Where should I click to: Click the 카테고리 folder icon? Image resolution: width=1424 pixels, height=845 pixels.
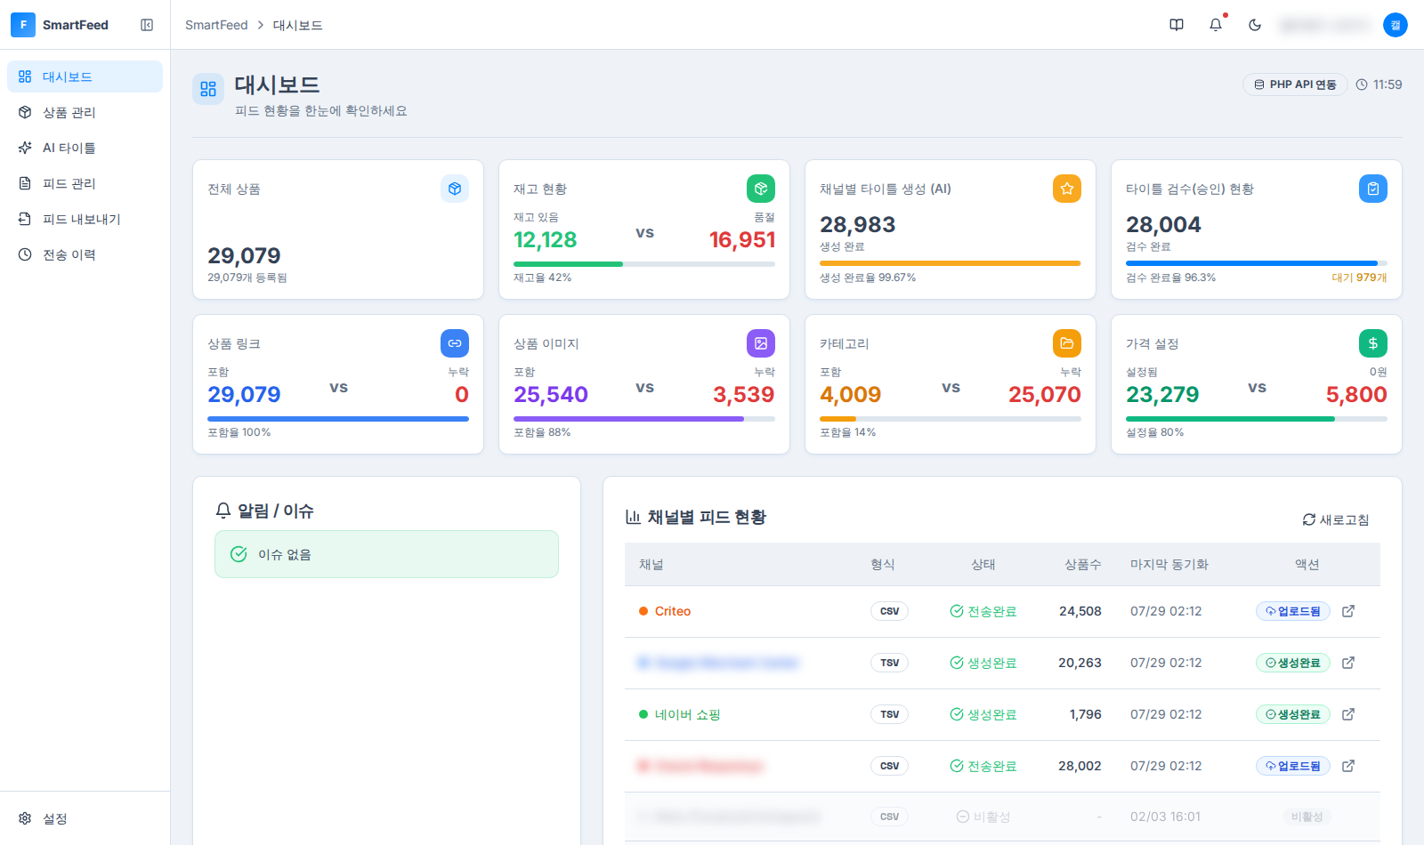[1067, 343]
